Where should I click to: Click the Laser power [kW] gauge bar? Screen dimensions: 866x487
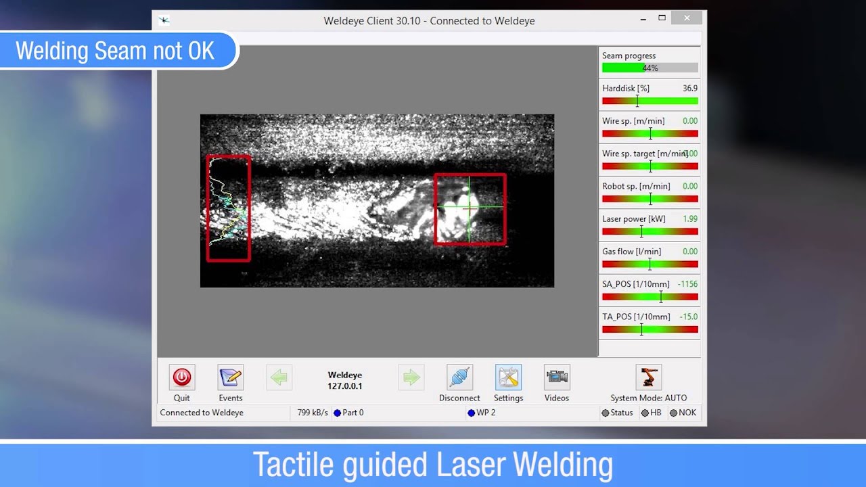[x=650, y=231]
